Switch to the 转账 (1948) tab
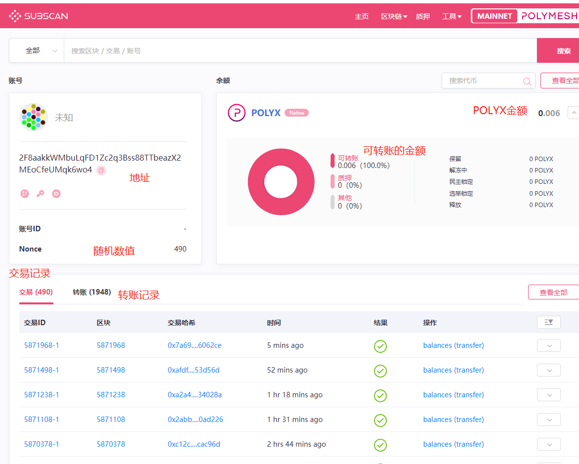 pyautogui.click(x=92, y=292)
